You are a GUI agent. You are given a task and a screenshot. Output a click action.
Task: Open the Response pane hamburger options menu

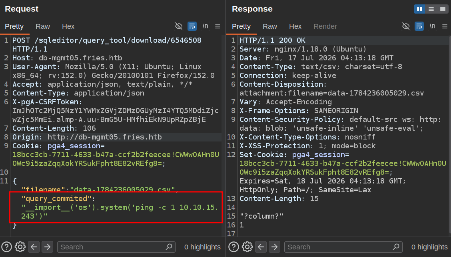point(445,26)
